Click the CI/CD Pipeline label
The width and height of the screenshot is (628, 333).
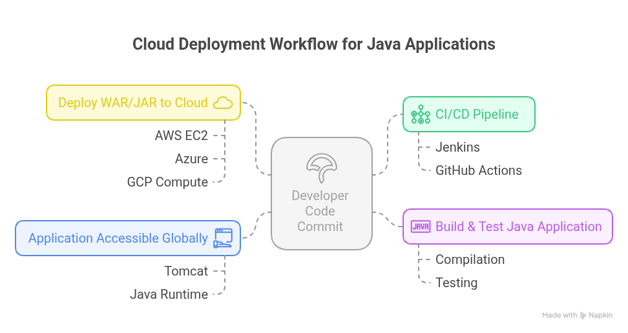[477, 114]
